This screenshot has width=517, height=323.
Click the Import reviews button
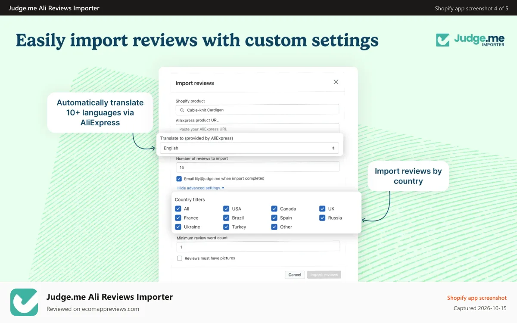(324, 275)
